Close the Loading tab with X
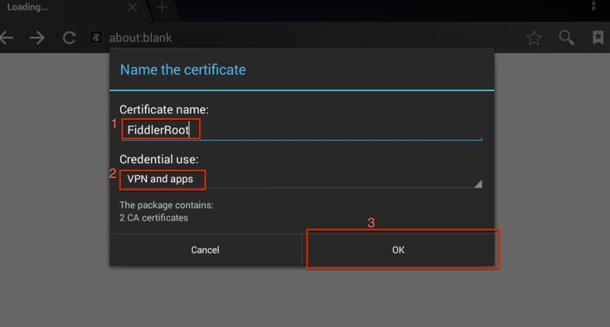The width and height of the screenshot is (610, 327). pos(132,7)
